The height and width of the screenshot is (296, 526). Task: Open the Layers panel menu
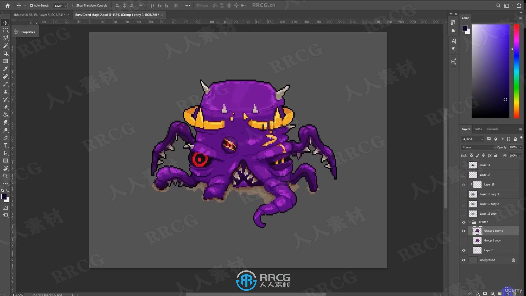click(x=521, y=129)
